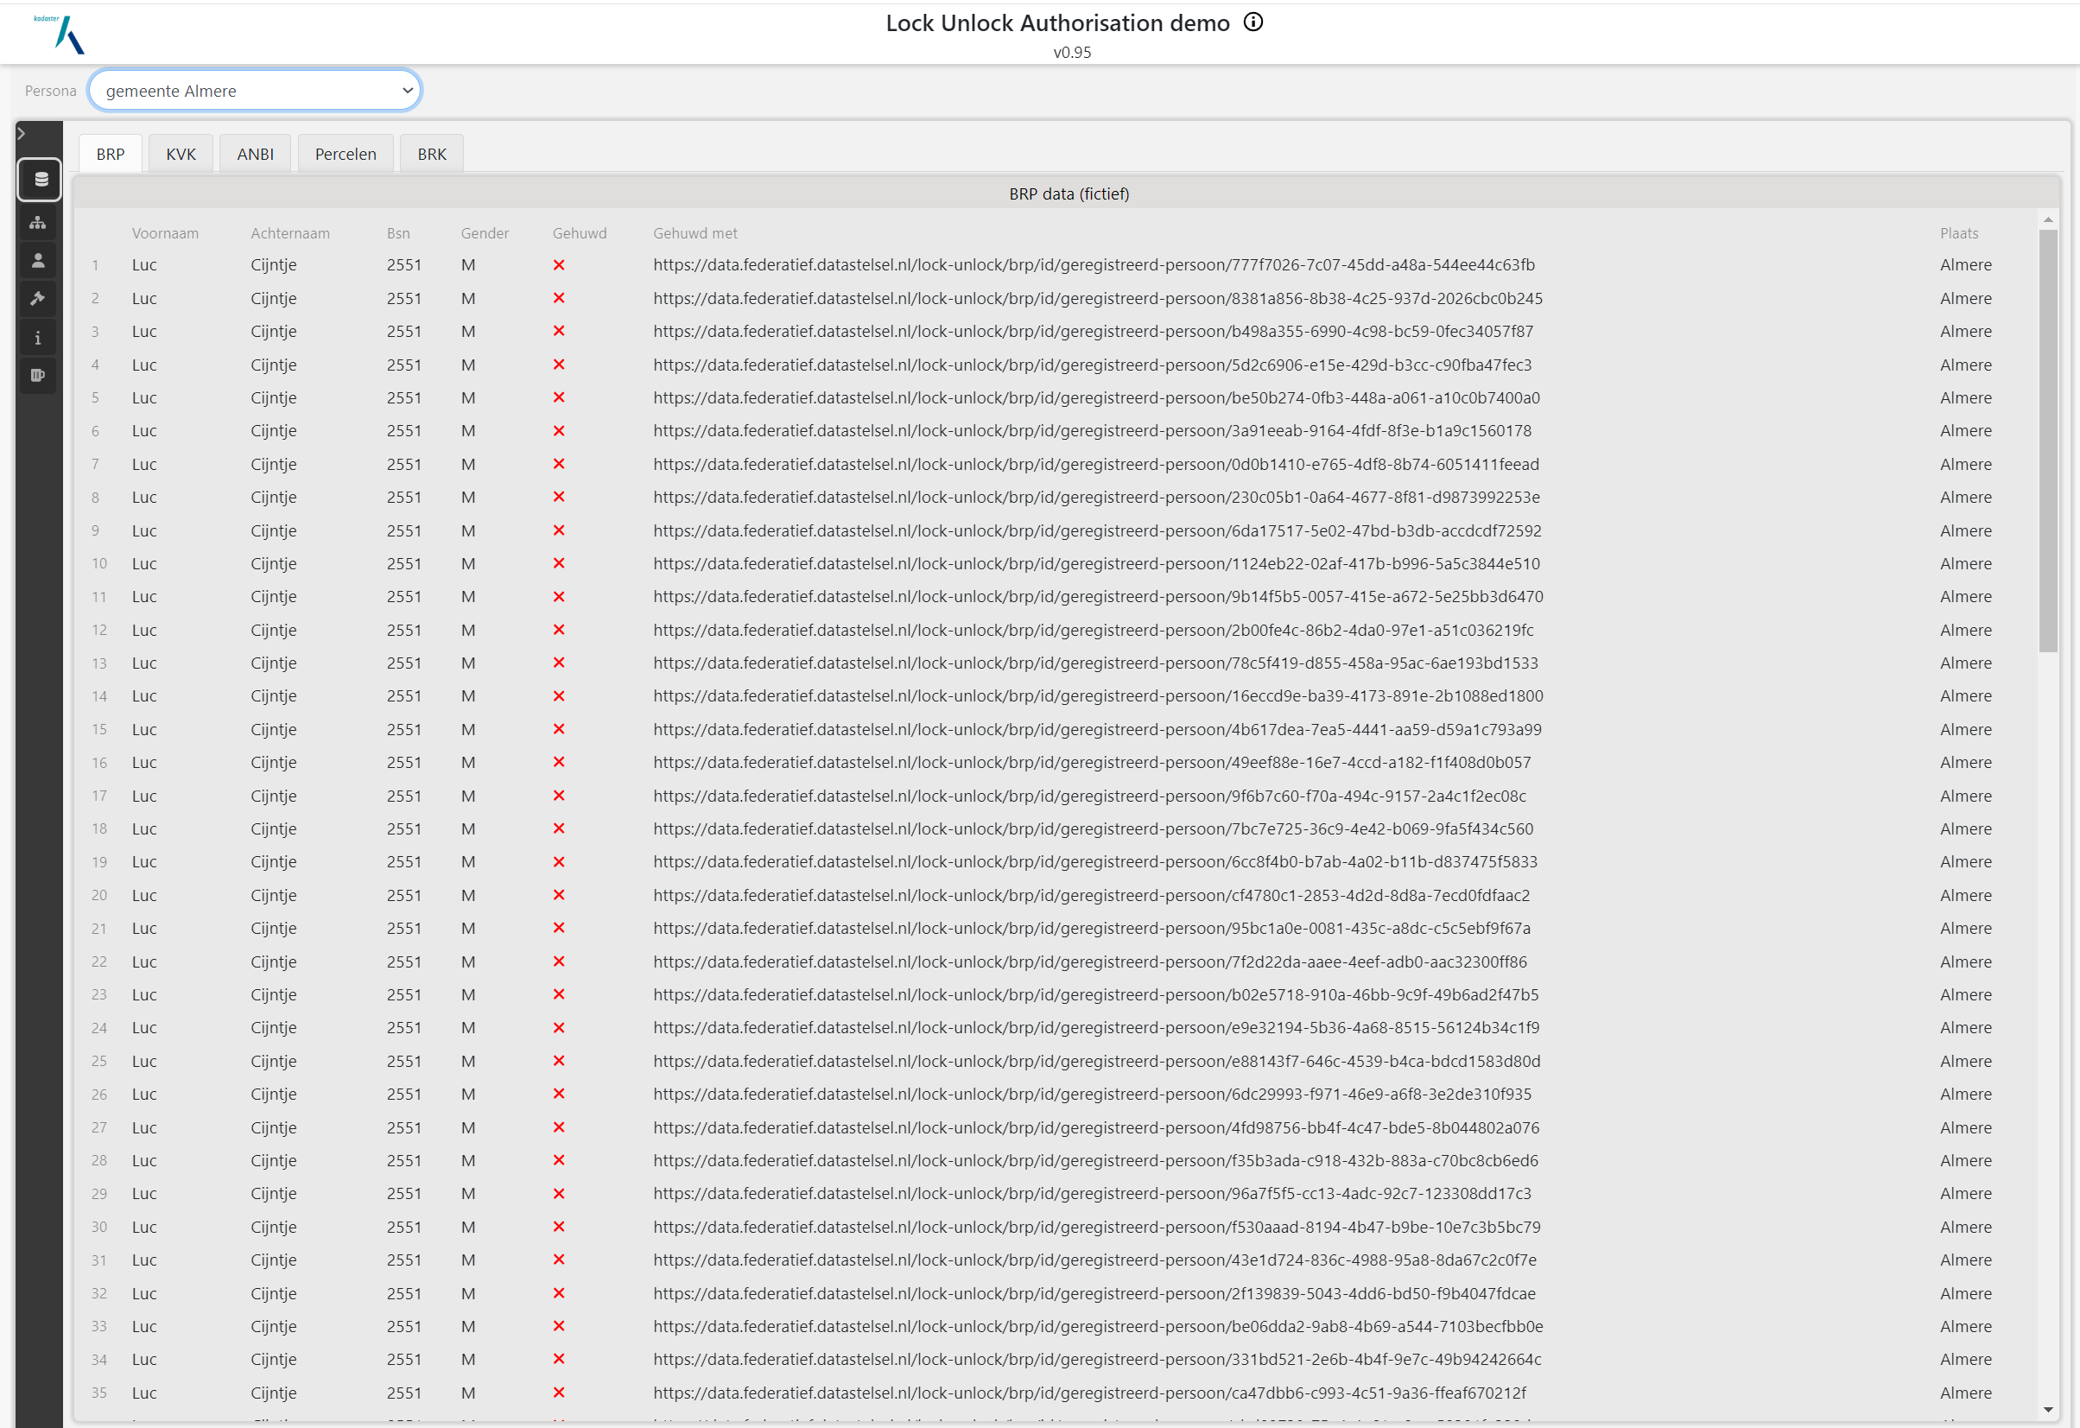
Task: Click the red X Gehuwd mark in row 15
Action: point(559,730)
